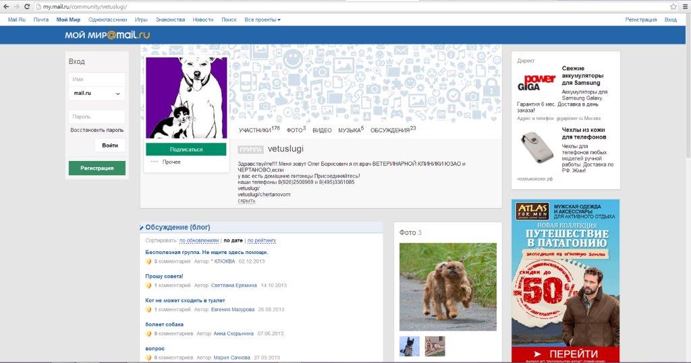Image resolution: width=691 pixels, height=363 pixels.
Task: Open post Кот не может сходить в туалет
Action: coord(185,300)
